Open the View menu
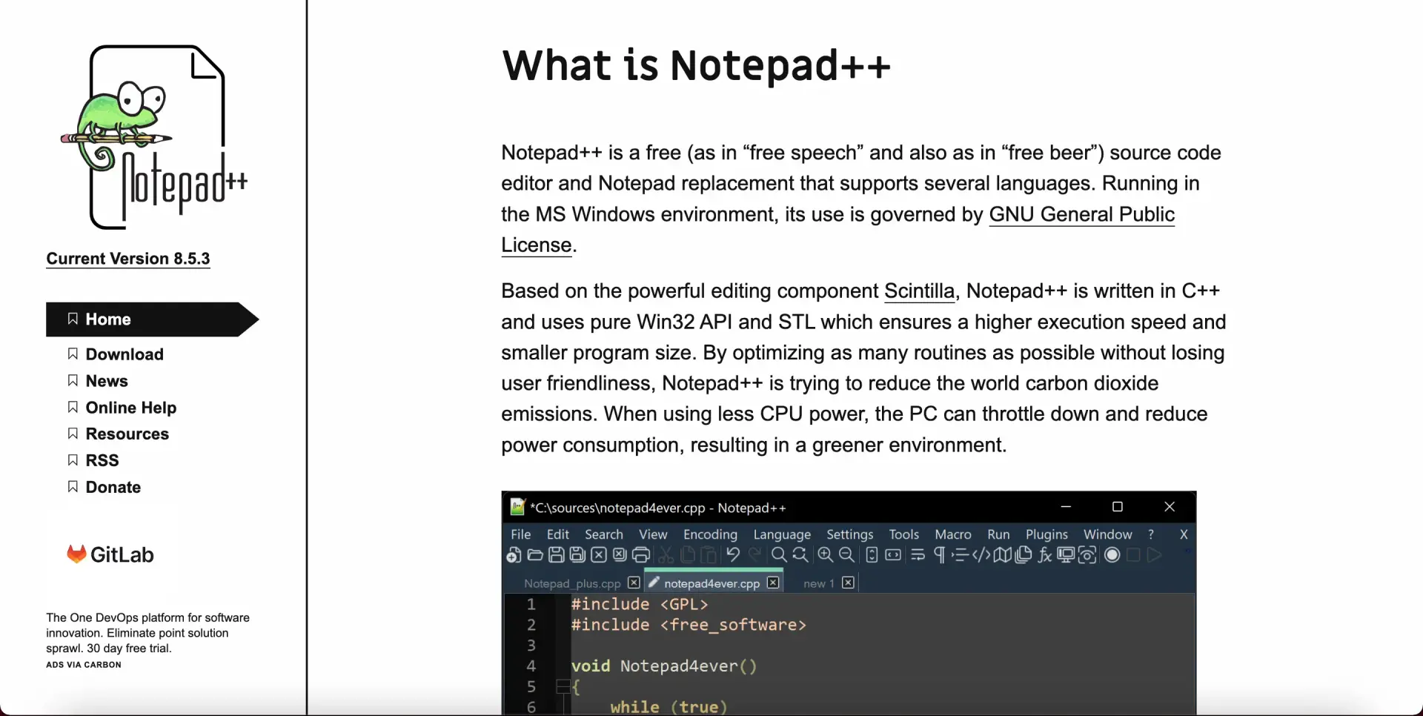The image size is (1423, 716). click(653, 534)
